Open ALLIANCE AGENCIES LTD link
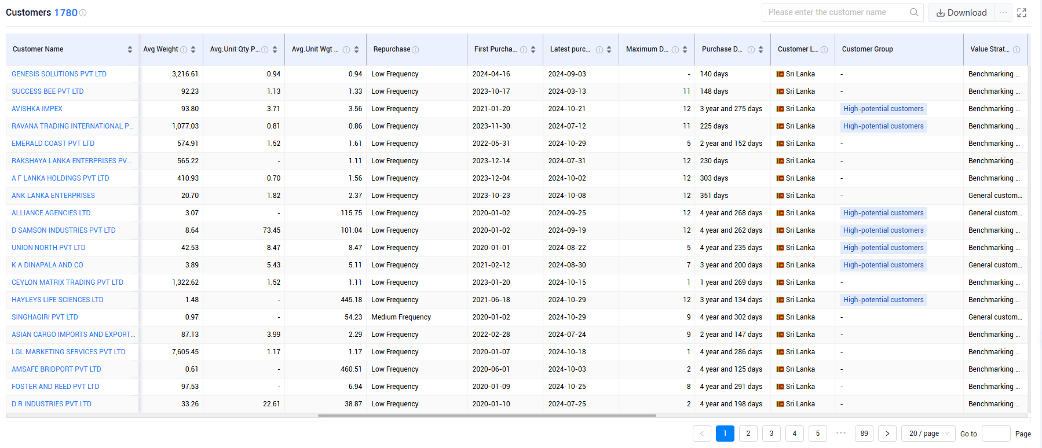The height and width of the screenshot is (448, 1042). (51, 213)
